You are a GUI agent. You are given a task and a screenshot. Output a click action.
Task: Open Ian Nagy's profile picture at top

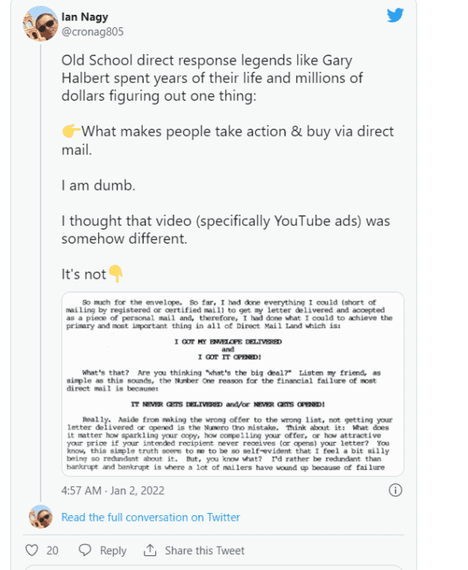pos(41,23)
